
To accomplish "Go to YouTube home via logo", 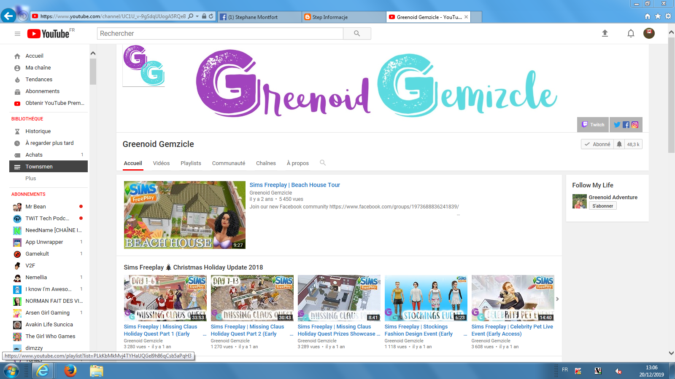I will point(48,34).
